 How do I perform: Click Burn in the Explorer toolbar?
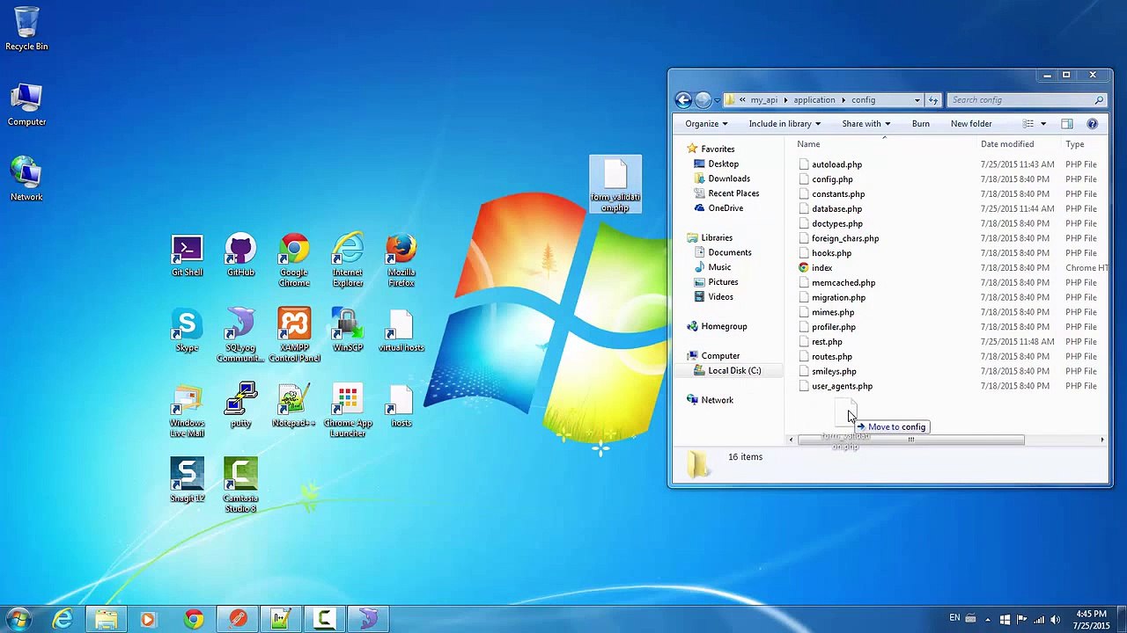[920, 124]
